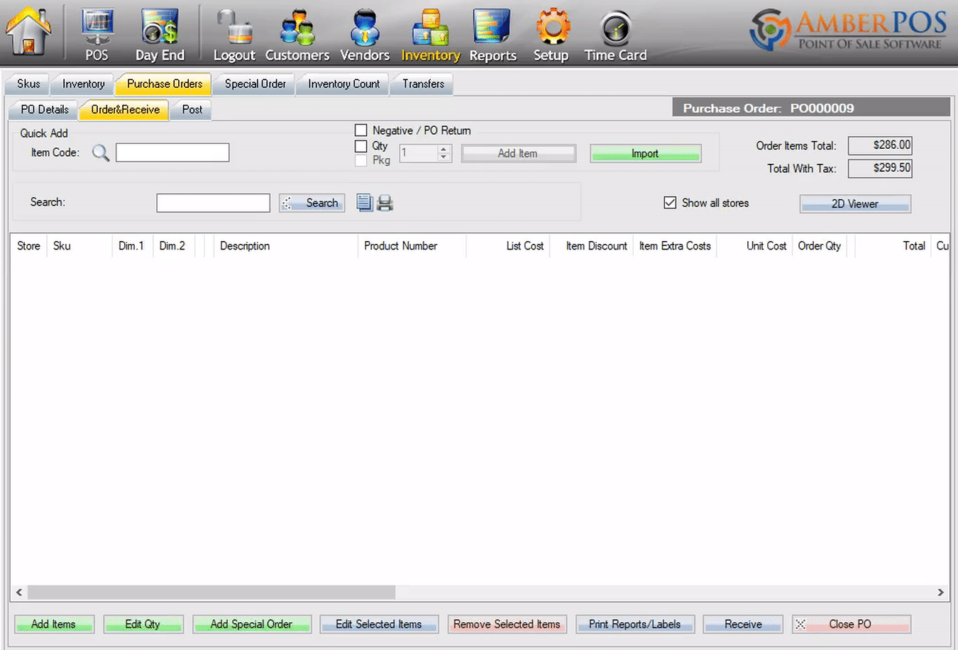
Task: Tick the Qty checkbox
Action: coord(361,146)
